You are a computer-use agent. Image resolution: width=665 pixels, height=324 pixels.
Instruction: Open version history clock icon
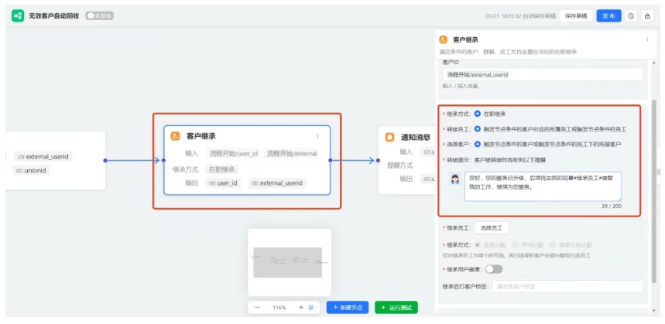pos(631,16)
